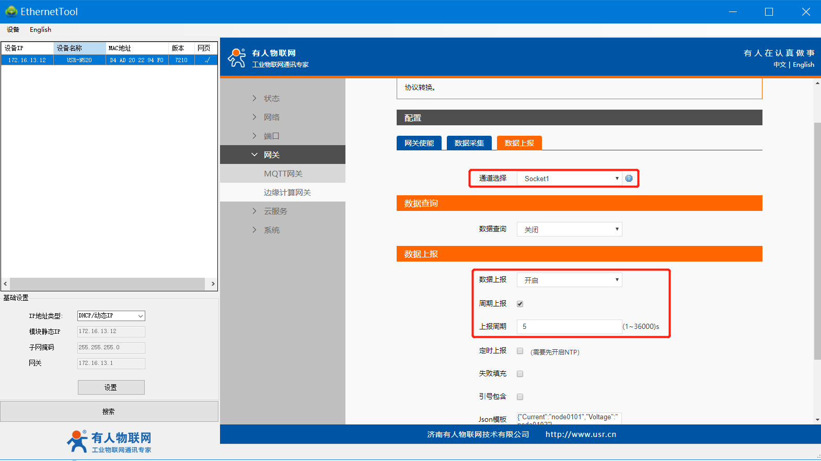The image size is (821, 461).
Task: Click the bottom-left USR IOT brand logo
Action: 109,442
